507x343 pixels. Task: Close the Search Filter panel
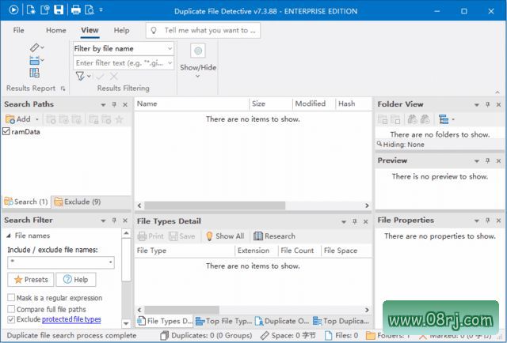(x=125, y=220)
